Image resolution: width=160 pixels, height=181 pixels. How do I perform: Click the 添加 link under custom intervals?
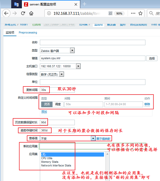coord(44,112)
